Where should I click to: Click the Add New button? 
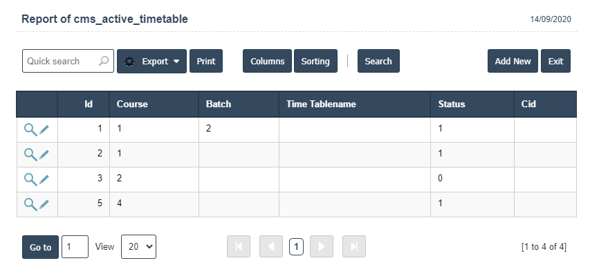click(513, 61)
